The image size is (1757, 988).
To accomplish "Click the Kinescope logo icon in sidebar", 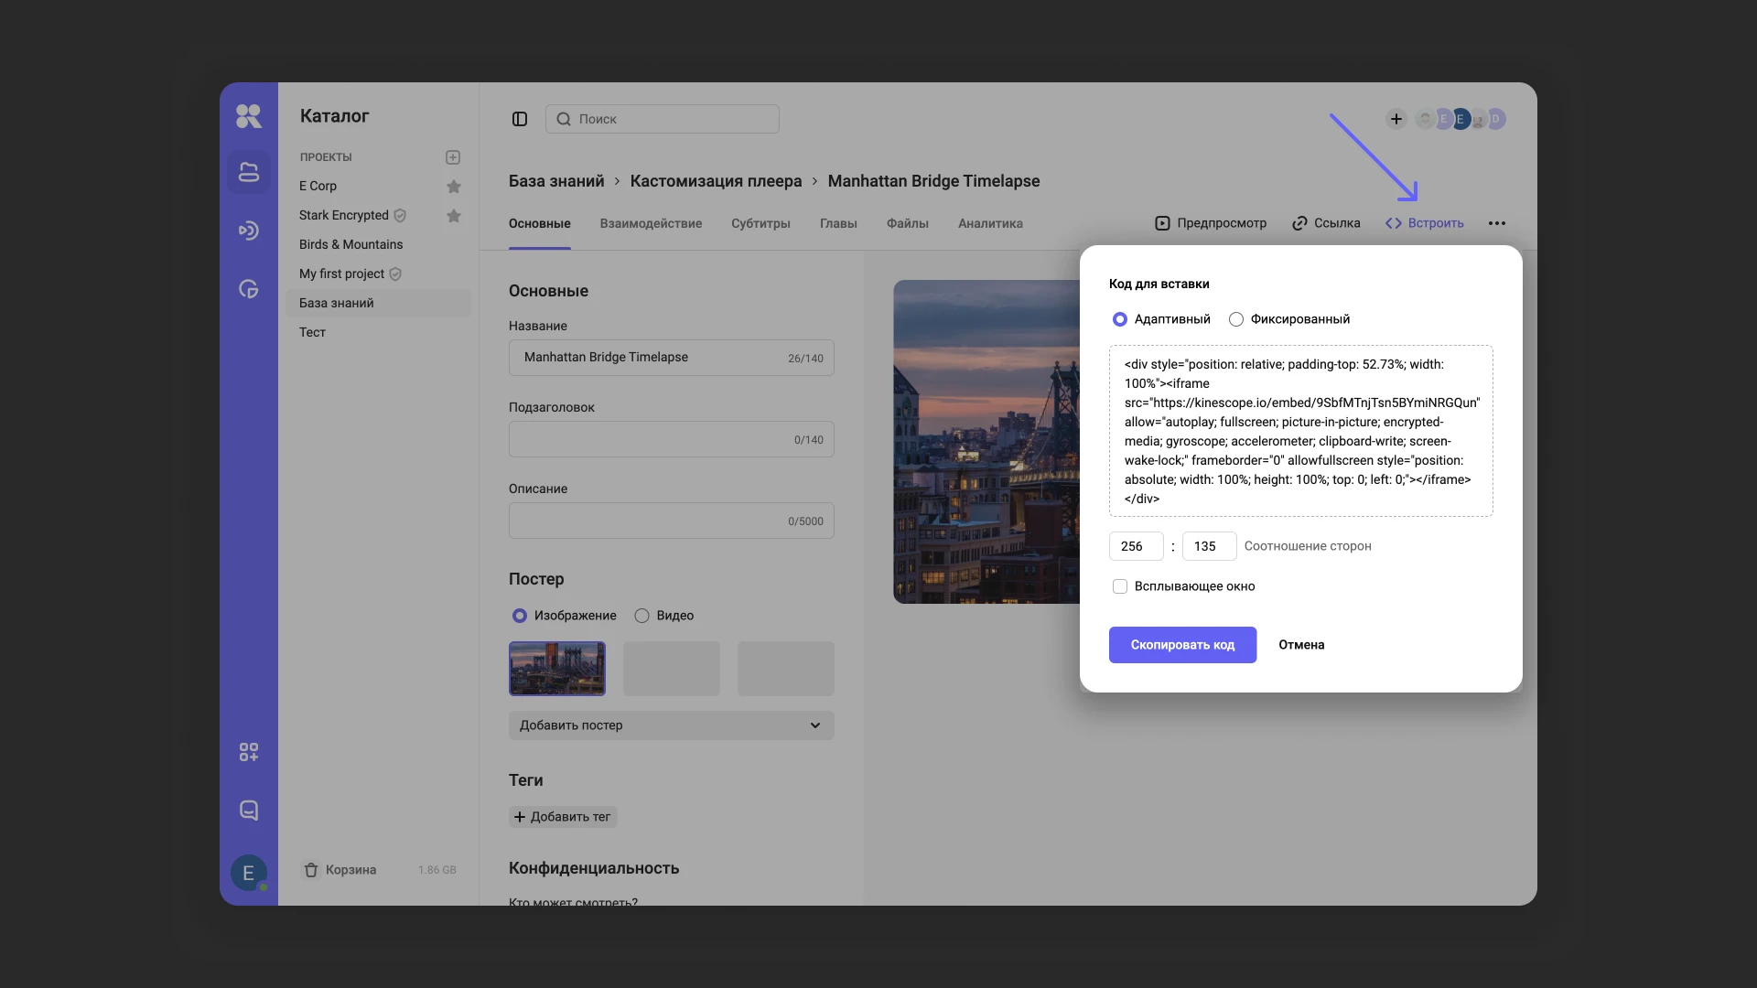I will point(248,116).
